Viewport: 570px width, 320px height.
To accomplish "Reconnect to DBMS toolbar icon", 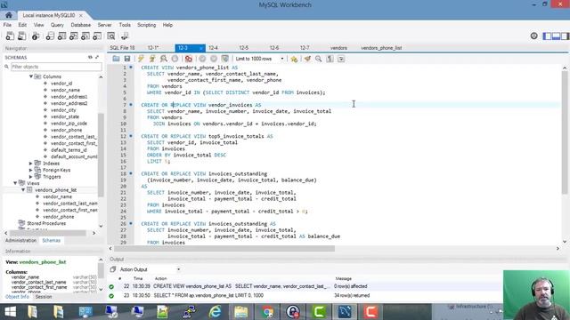I will [x=125, y=36].
